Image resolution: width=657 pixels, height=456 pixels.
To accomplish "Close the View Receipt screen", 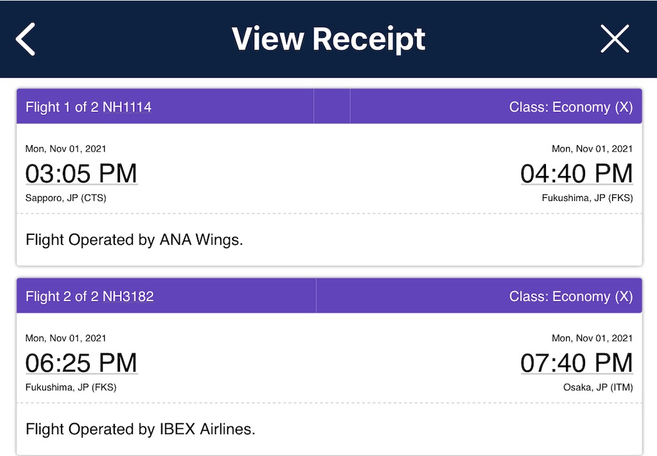I will click(x=615, y=39).
